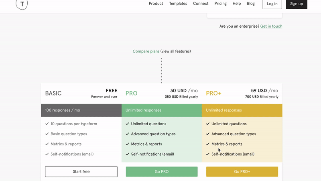The width and height of the screenshot is (321, 181).
Task: Click the Log in button
Action: tap(272, 4)
